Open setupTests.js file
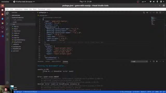 point(18,42)
